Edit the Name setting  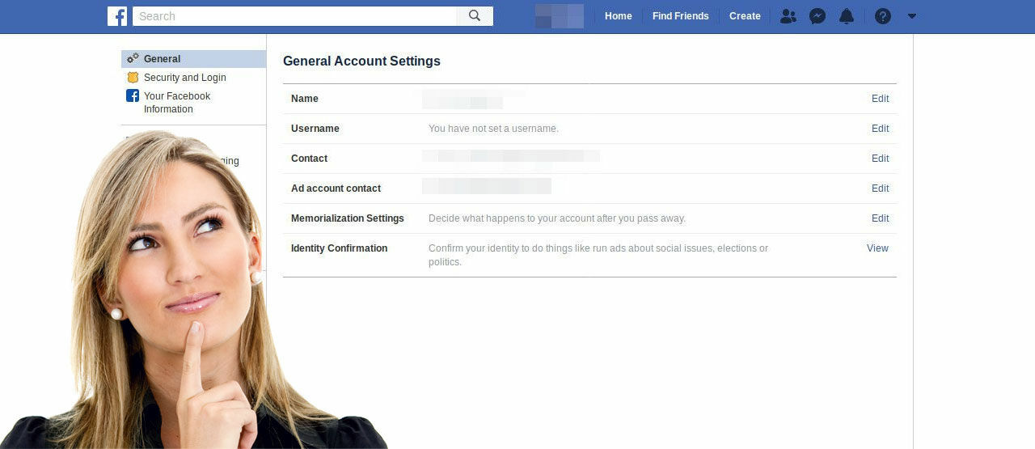(880, 99)
